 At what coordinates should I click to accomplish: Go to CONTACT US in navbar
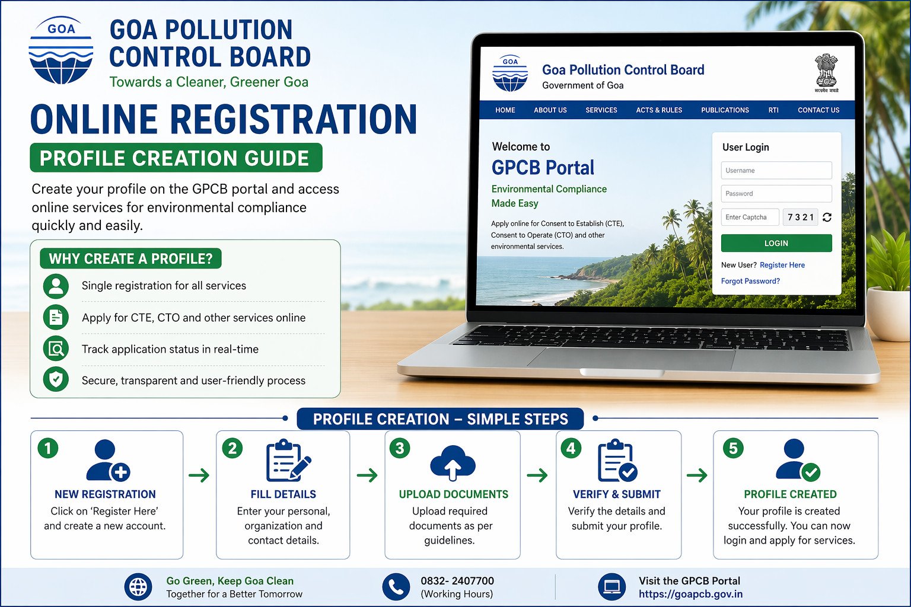coord(818,110)
